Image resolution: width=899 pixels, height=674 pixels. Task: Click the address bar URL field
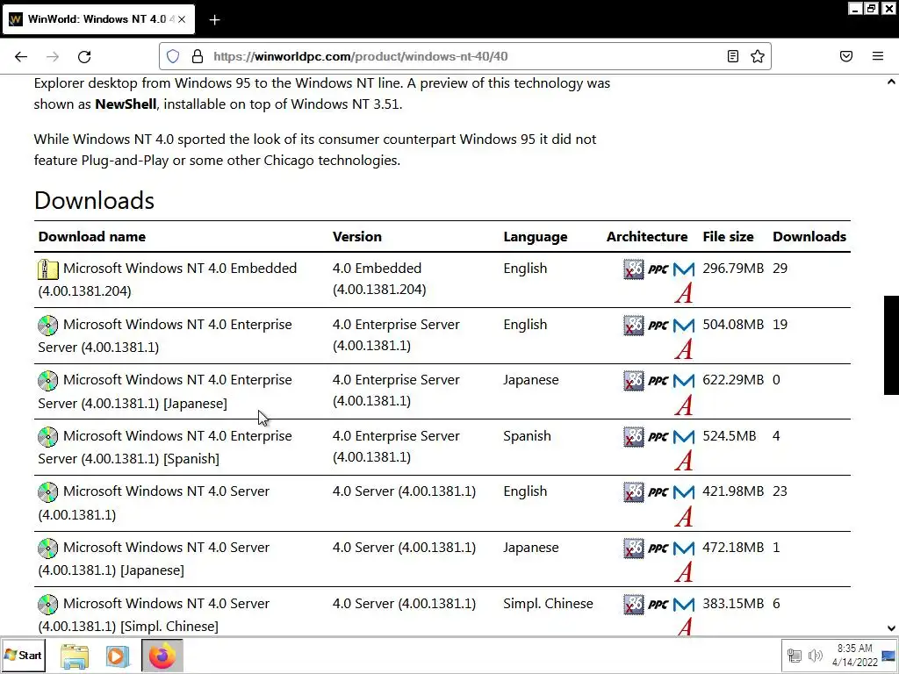464,56
